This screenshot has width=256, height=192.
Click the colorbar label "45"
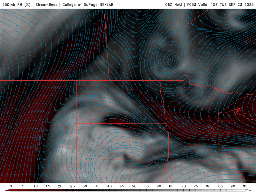pos(122,186)
